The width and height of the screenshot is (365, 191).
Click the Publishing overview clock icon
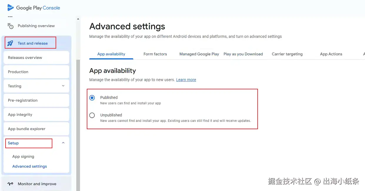(x=11, y=26)
